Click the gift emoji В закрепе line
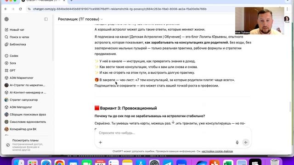Screen dimensions: 294x165 [x=164, y=80]
